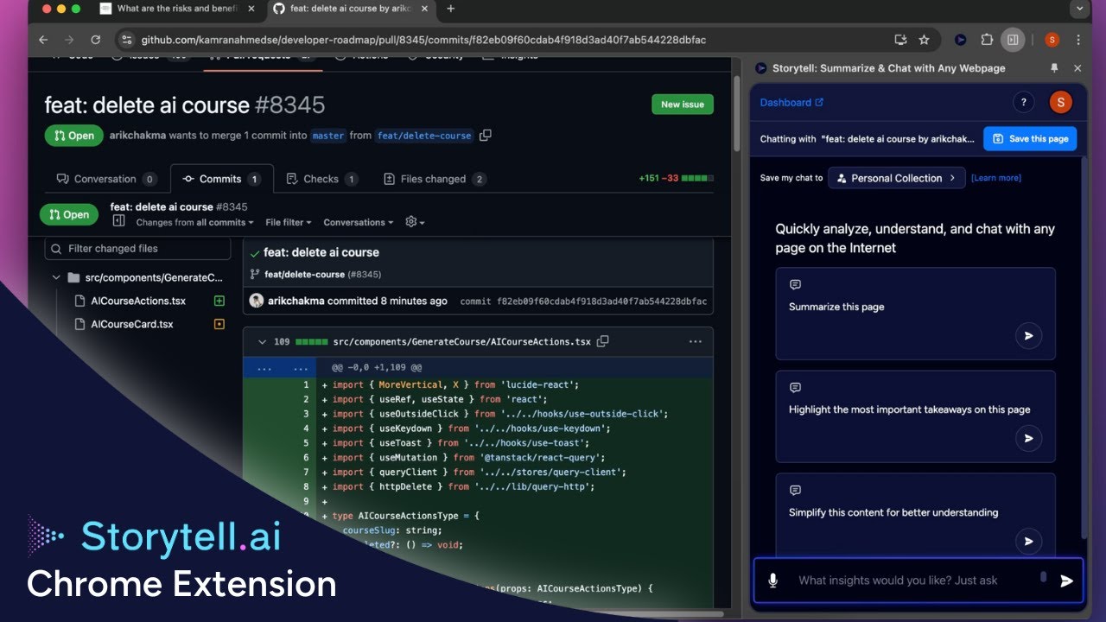Click line number 5 in diff
This screenshot has width=1106, height=622.
[306, 443]
